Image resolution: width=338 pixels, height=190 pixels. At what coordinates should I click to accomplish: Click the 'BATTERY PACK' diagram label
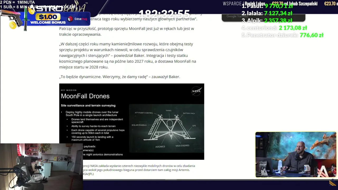coord(189,113)
